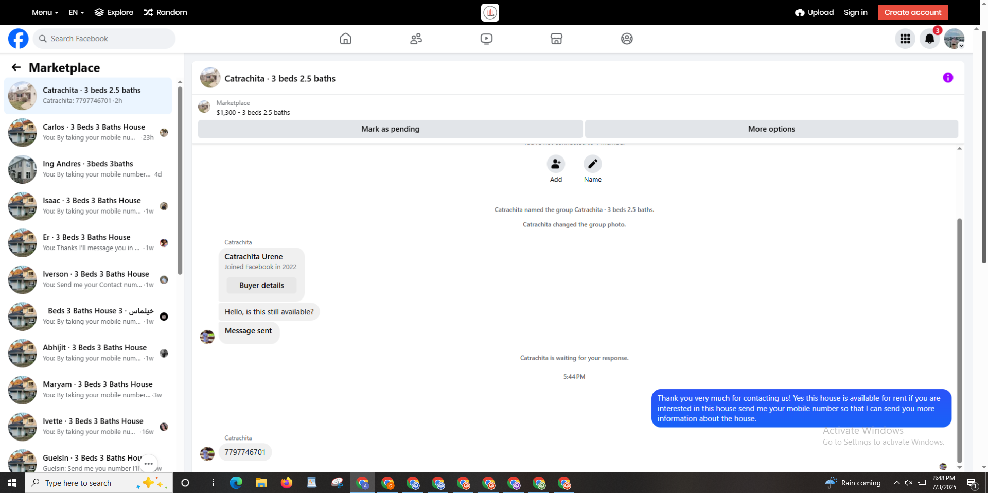Open the خيلماس 3 Beds 3 Baths House chat
The image size is (988, 493).
88,316
